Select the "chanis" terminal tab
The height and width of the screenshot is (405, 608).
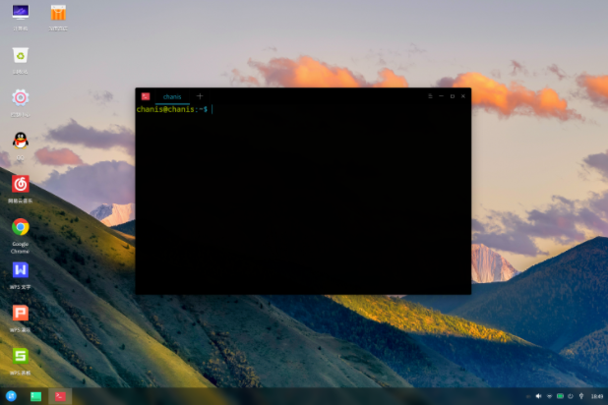[172, 96]
